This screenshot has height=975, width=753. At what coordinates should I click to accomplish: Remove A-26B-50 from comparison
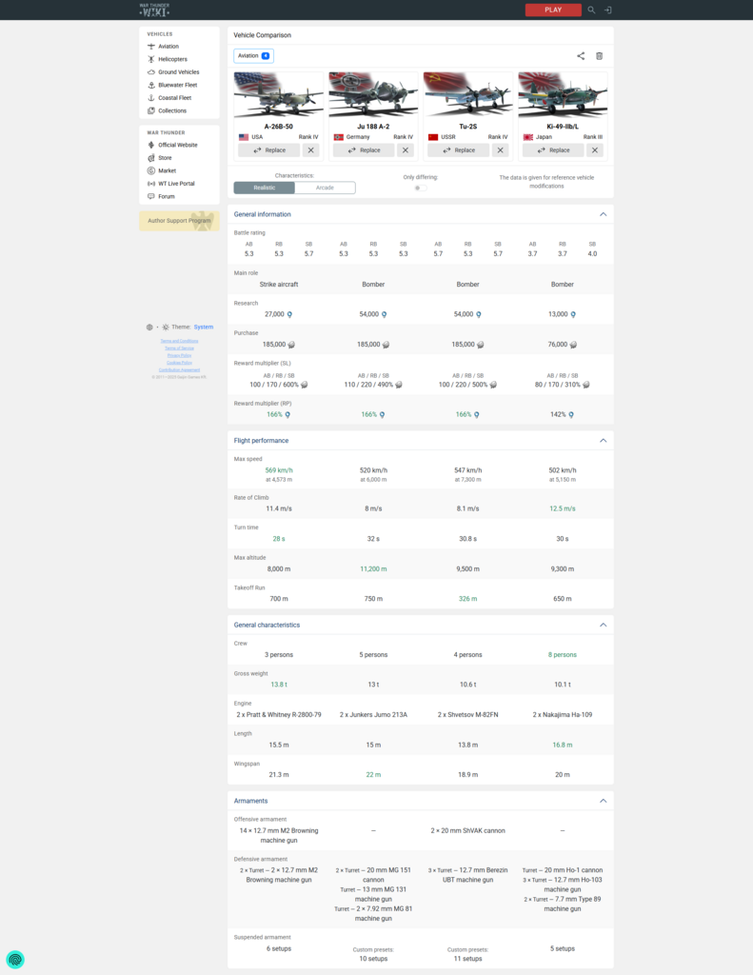311,149
